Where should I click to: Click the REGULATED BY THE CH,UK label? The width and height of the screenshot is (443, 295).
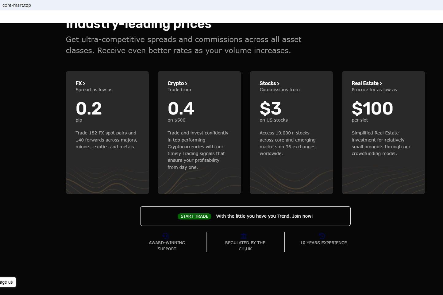[245, 246]
